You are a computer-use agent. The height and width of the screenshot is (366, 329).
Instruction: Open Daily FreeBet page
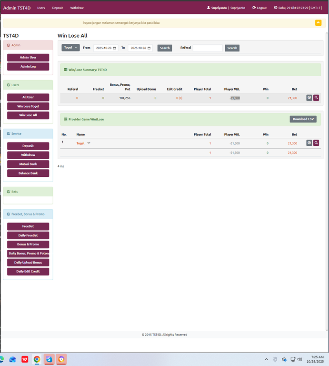[x=28, y=235]
